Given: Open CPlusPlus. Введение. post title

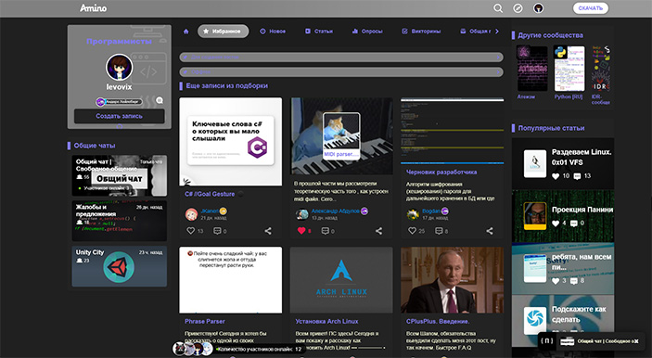Looking at the screenshot, I should [438, 322].
